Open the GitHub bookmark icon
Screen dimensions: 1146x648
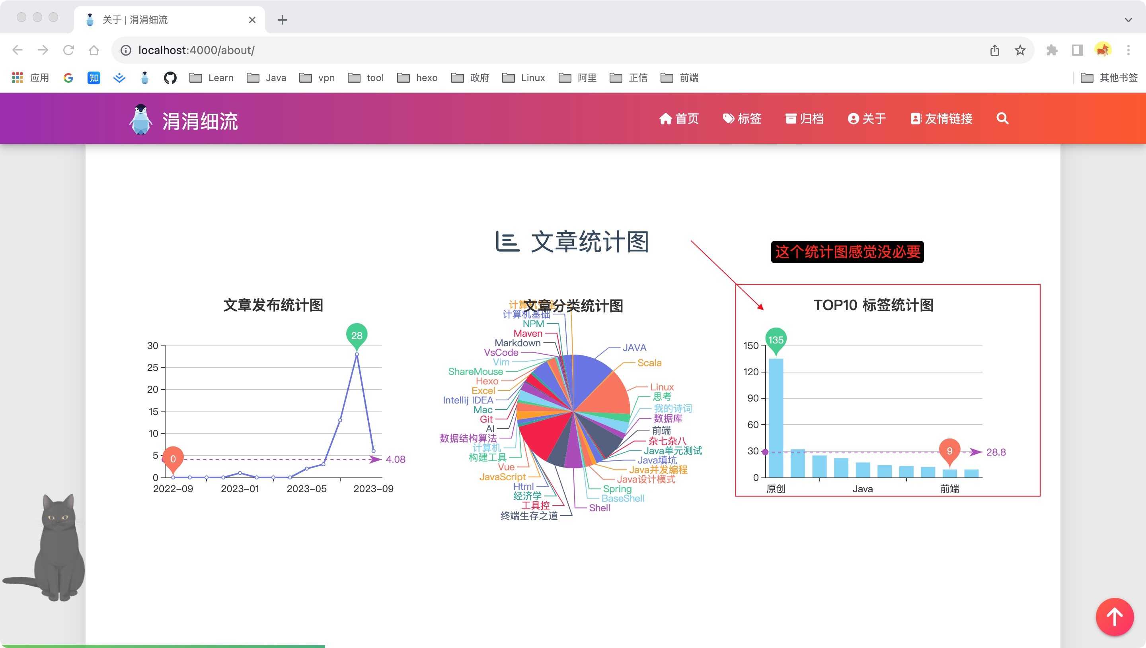(x=170, y=78)
